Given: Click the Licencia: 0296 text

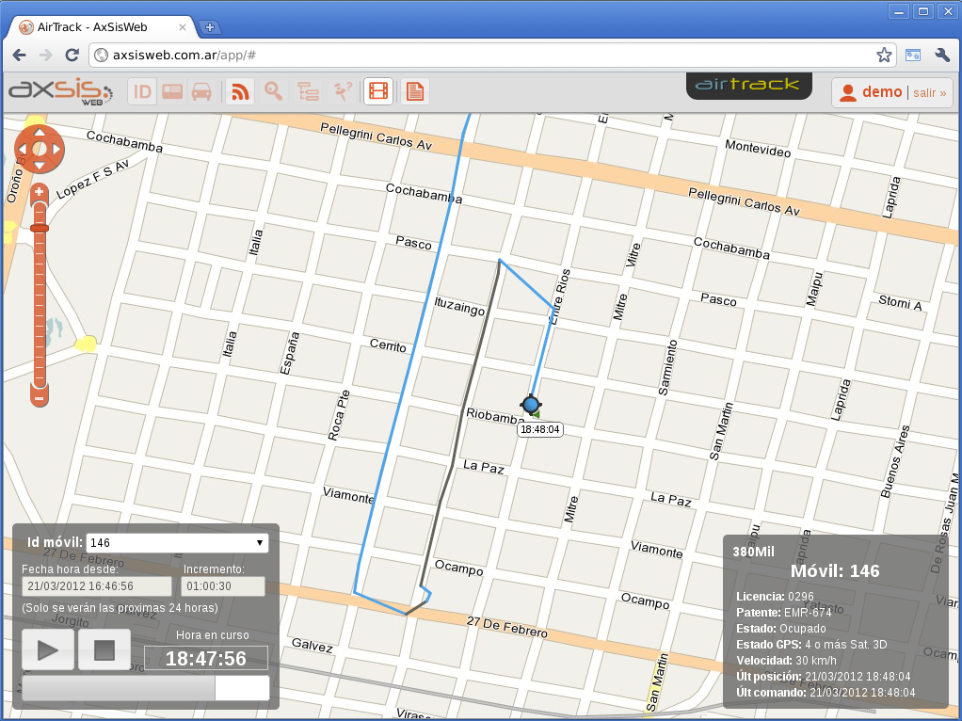Looking at the screenshot, I should 775,597.
